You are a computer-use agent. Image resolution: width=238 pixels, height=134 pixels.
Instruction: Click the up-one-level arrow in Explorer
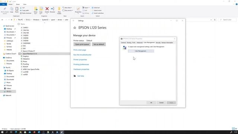pos(12,20)
